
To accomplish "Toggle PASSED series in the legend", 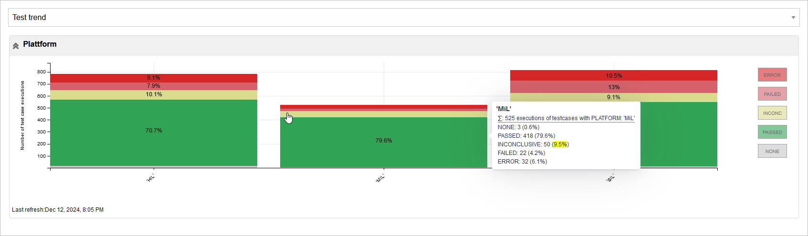I will tap(772, 132).
